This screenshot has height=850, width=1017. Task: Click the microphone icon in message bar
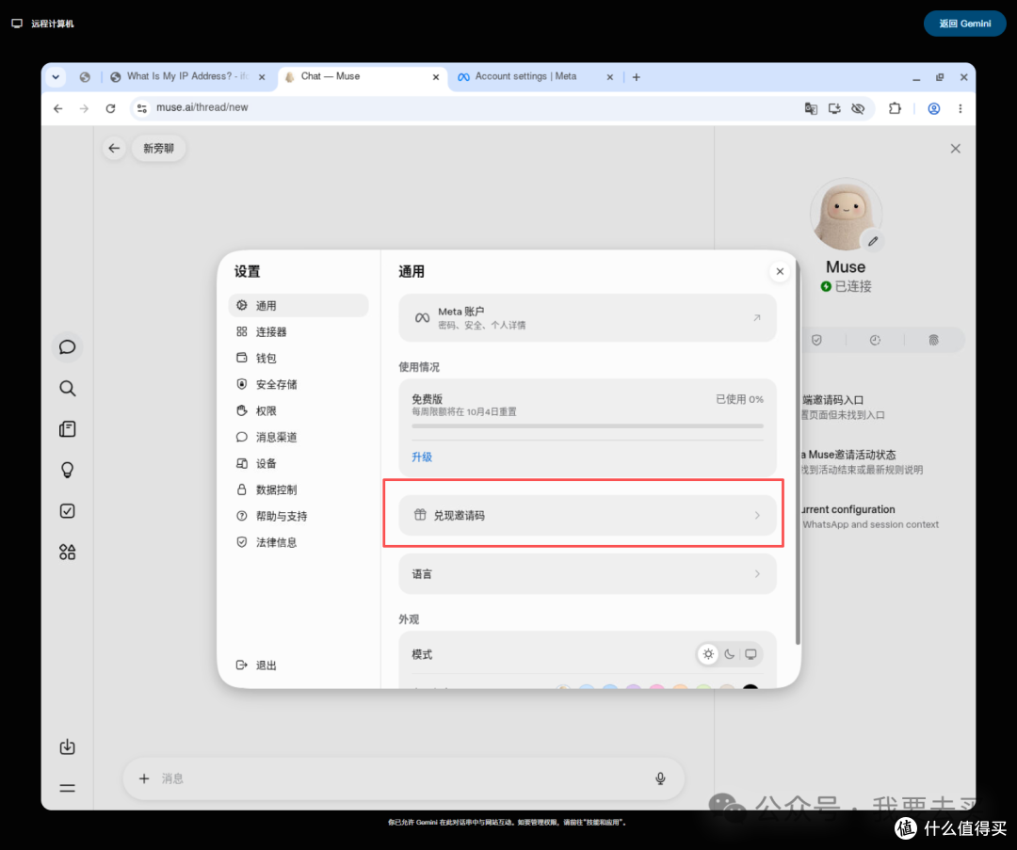coord(660,778)
